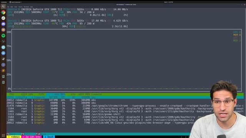The height and width of the screenshot is (138, 246).
Task: Click the Device 1 GPU utilization bar at 36%
Action: pos(38,26)
